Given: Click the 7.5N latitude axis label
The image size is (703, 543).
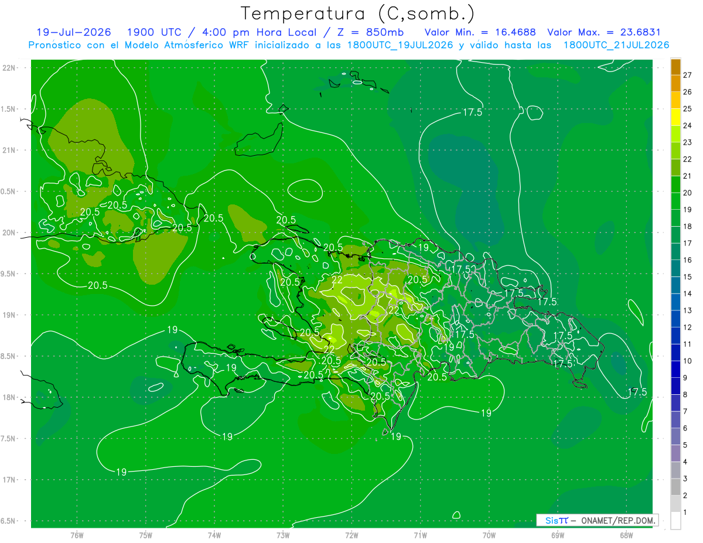Looking at the screenshot, I should pyautogui.click(x=8, y=439).
